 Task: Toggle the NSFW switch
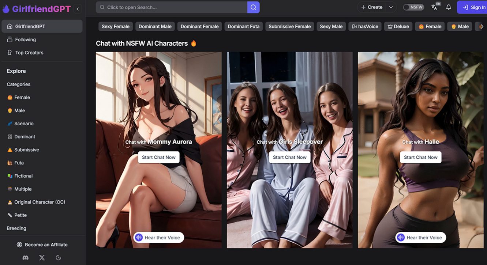coord(413,7)
